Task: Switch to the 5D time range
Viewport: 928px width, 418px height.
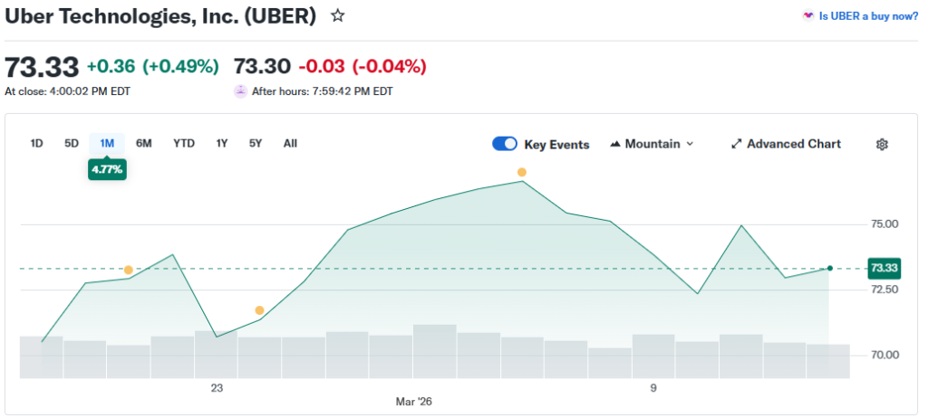Action: pos(72,143)
